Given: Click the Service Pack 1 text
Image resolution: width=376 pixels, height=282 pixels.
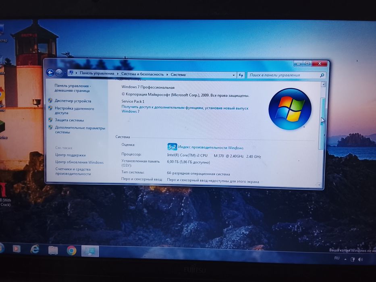Looking at the screenshot, I should point(133,101).
